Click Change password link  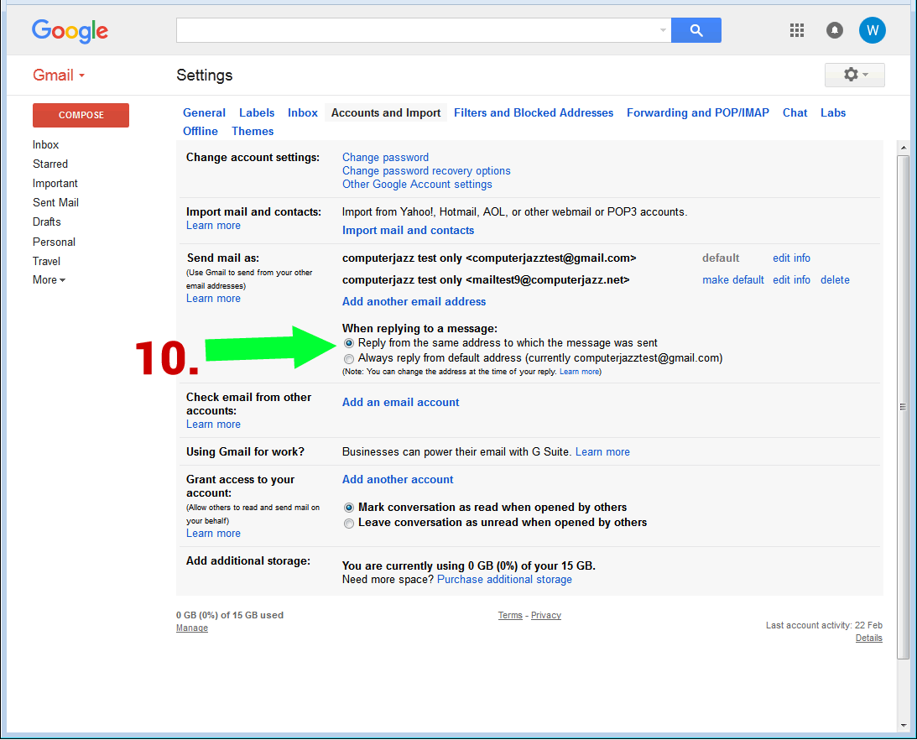tap(385, 158)
